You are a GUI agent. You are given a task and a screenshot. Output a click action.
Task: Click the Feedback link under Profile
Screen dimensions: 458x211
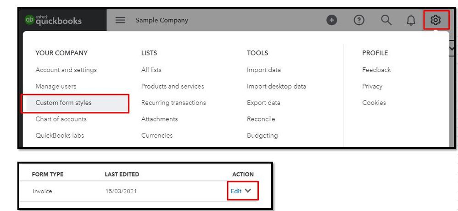(376, 70)
